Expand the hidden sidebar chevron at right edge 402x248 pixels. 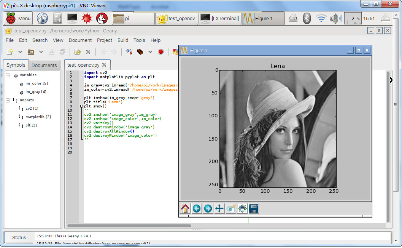click(x=391, y=80)
